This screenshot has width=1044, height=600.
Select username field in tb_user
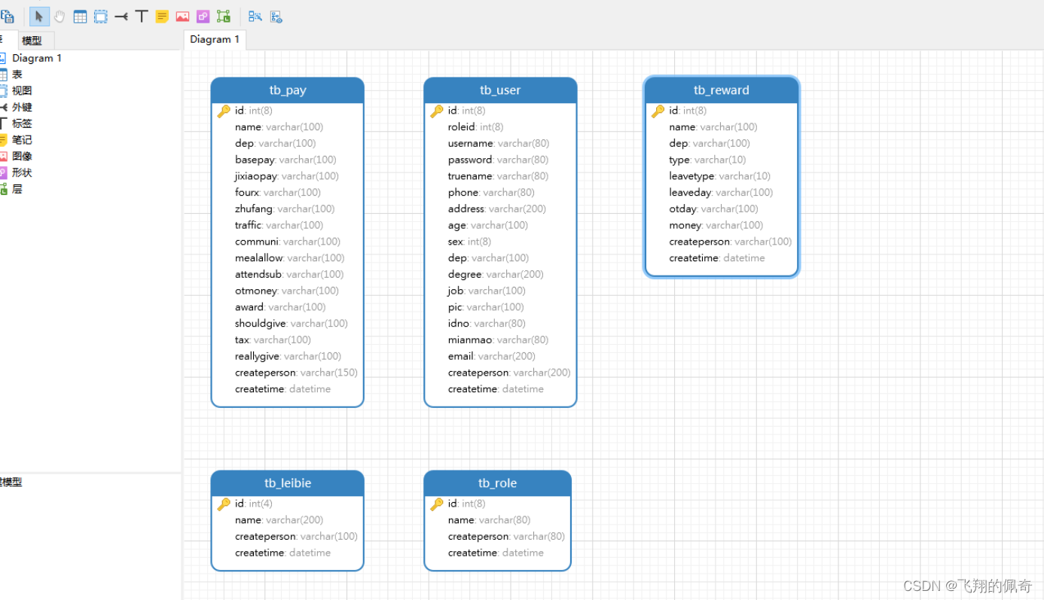click(x=500, y=143)
